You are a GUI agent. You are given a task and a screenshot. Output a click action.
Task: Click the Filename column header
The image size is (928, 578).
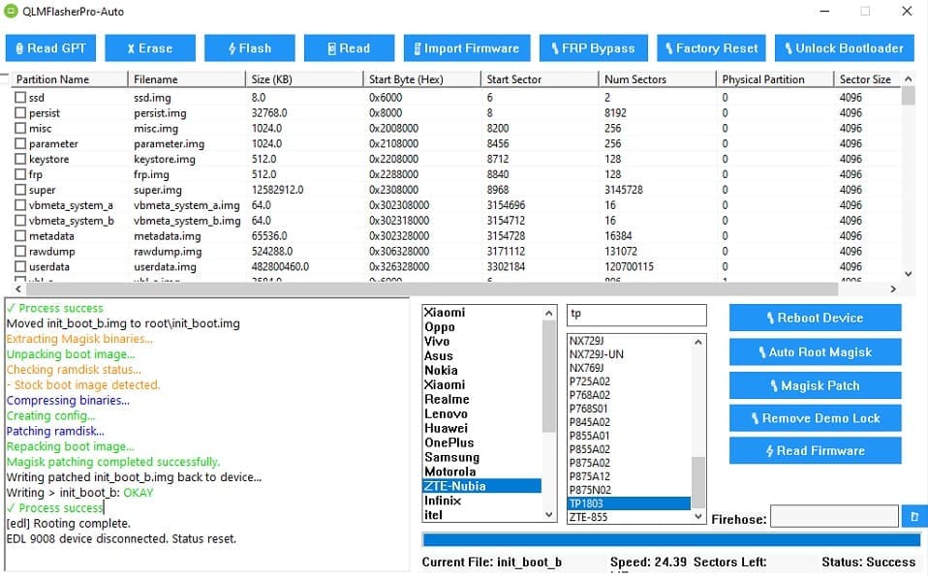pos(186,79)
